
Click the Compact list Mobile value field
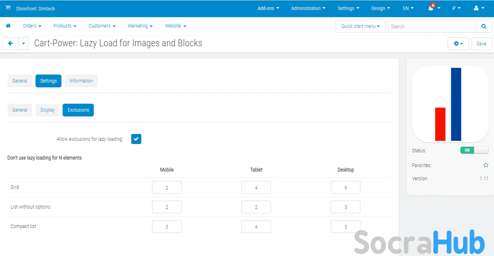166,226
